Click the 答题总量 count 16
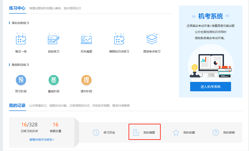 [x=55, y=124]
